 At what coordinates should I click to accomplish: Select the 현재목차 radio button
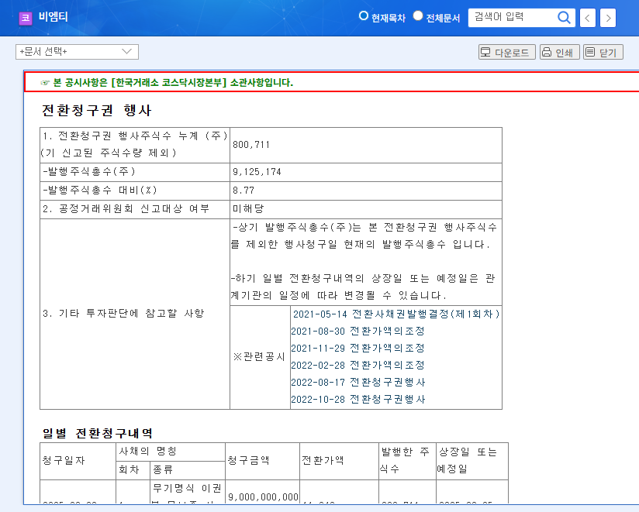click(x=363, y=14)
